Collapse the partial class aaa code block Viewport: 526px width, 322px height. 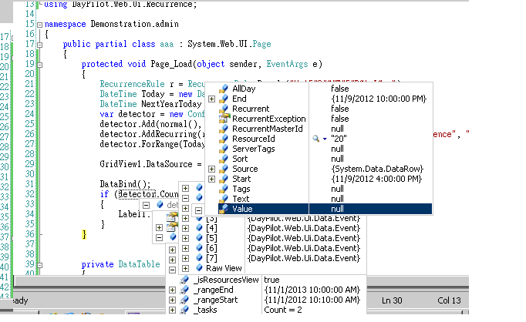39,45
